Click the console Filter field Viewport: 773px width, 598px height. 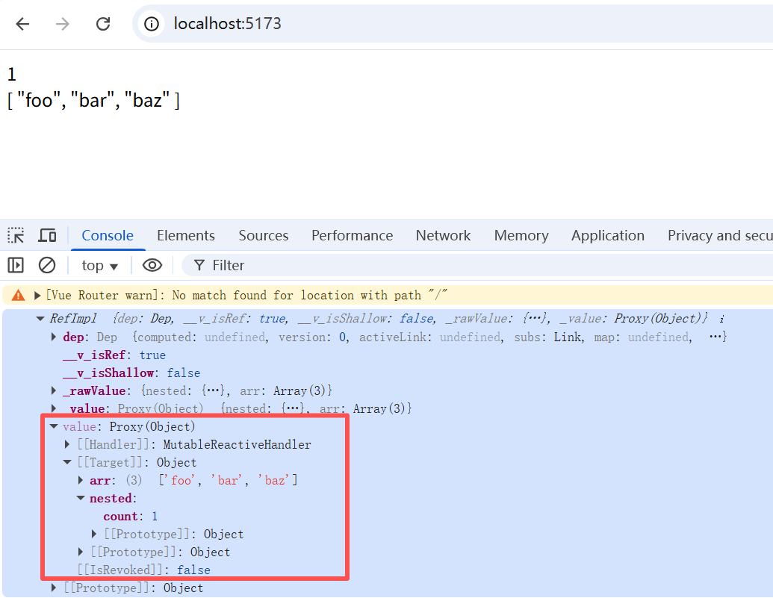click(x=477, y=266)
